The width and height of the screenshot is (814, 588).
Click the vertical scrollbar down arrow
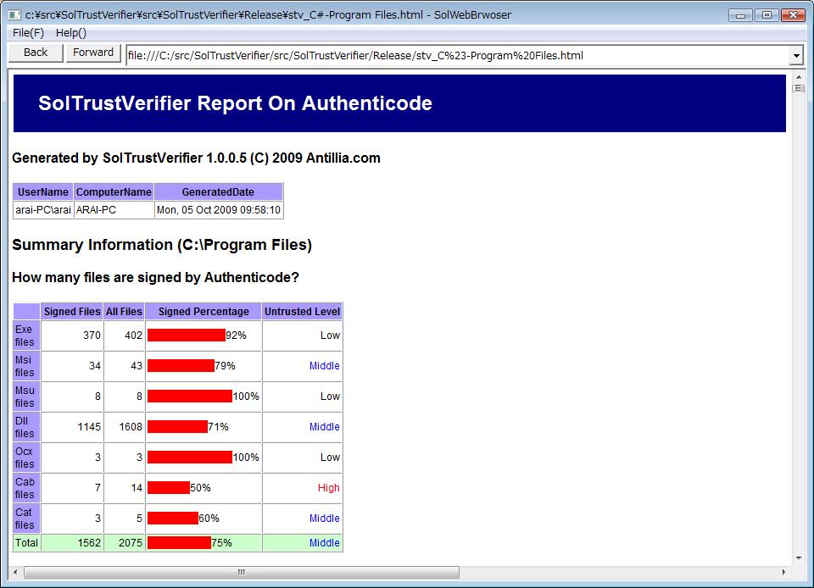[799, 558]
